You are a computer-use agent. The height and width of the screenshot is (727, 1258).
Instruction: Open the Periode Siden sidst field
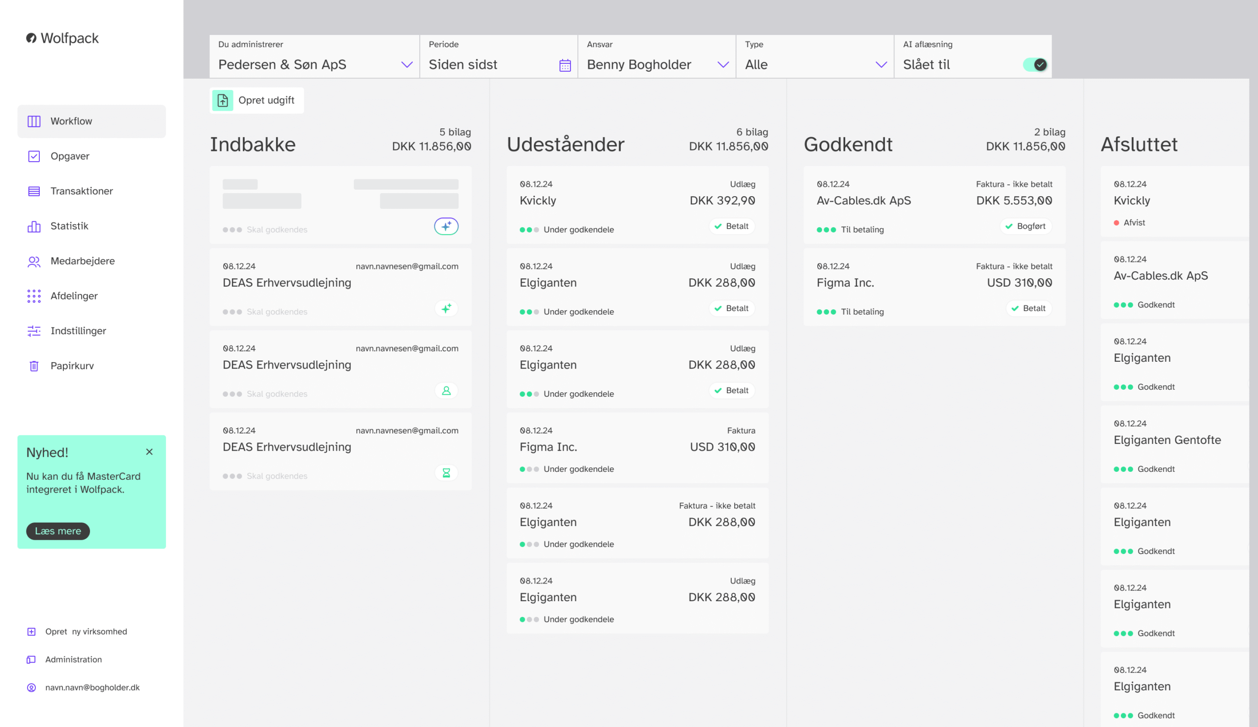(498, 57)
